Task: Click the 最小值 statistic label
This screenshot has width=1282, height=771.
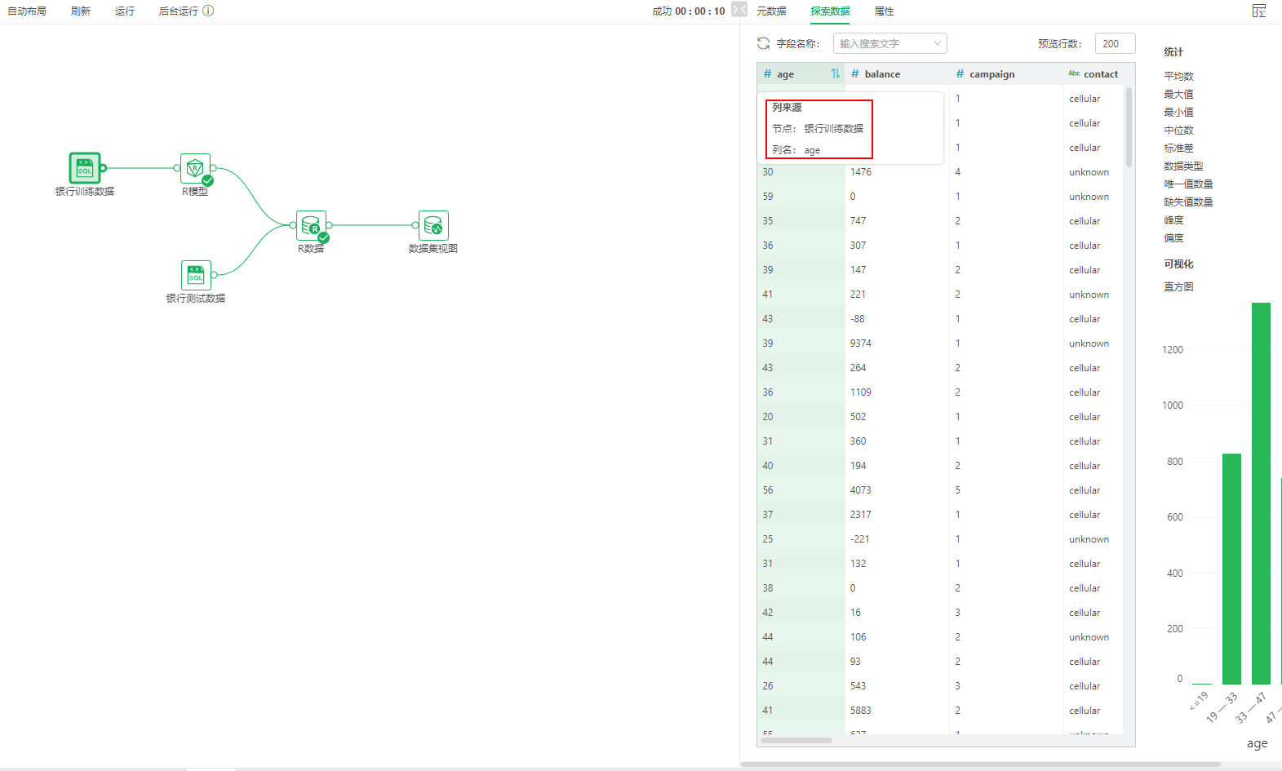Action: [x=1178, y=112]
